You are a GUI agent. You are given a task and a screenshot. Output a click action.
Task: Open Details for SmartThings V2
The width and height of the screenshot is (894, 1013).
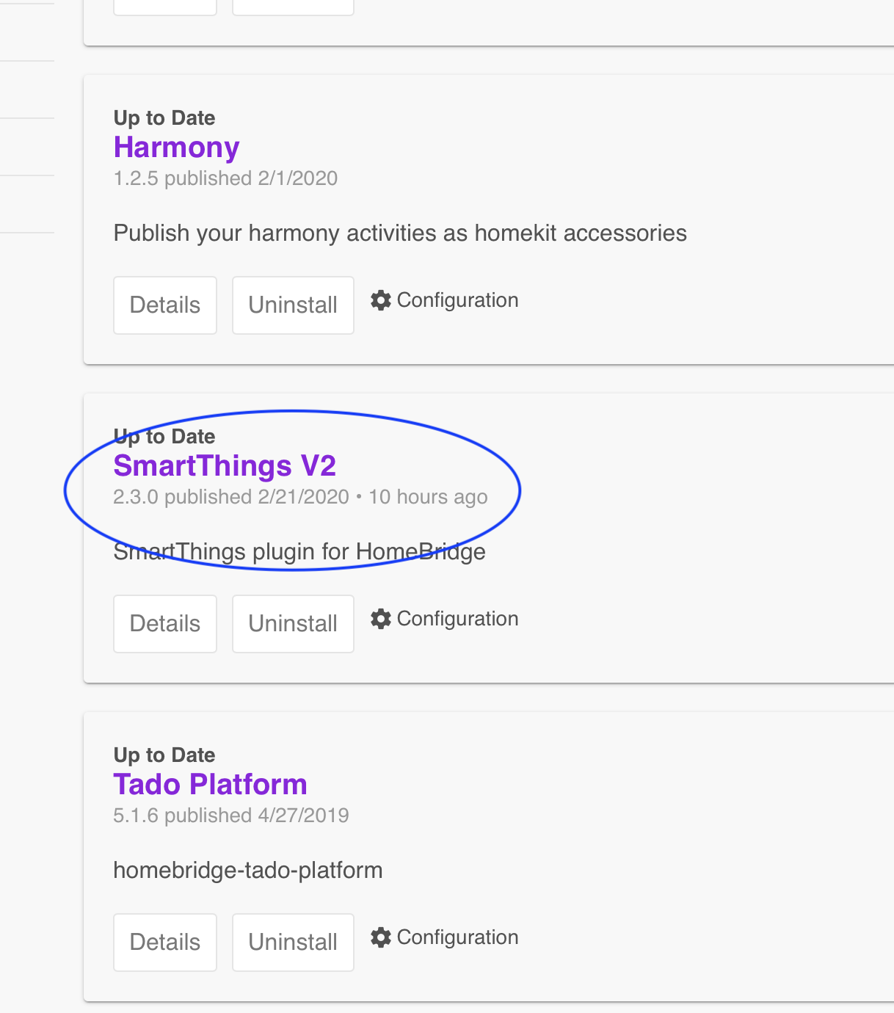[x=164, y=624]
